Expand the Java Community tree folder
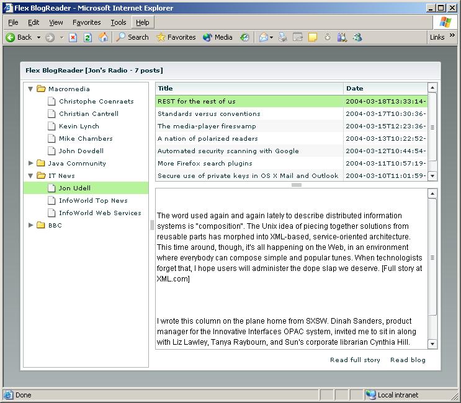Viewport: 461px width, 403px height. (30, 163)
